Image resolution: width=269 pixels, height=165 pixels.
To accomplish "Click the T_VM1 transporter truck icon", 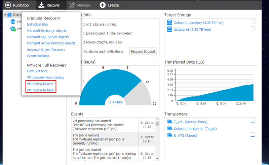I will tap(170, 122).
